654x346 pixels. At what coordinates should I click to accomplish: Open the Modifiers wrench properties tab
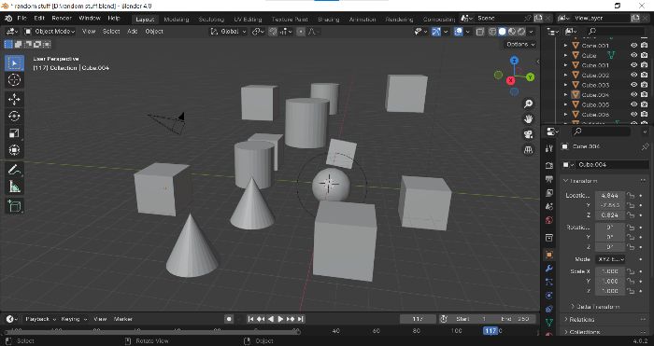(x=549, y=269)
